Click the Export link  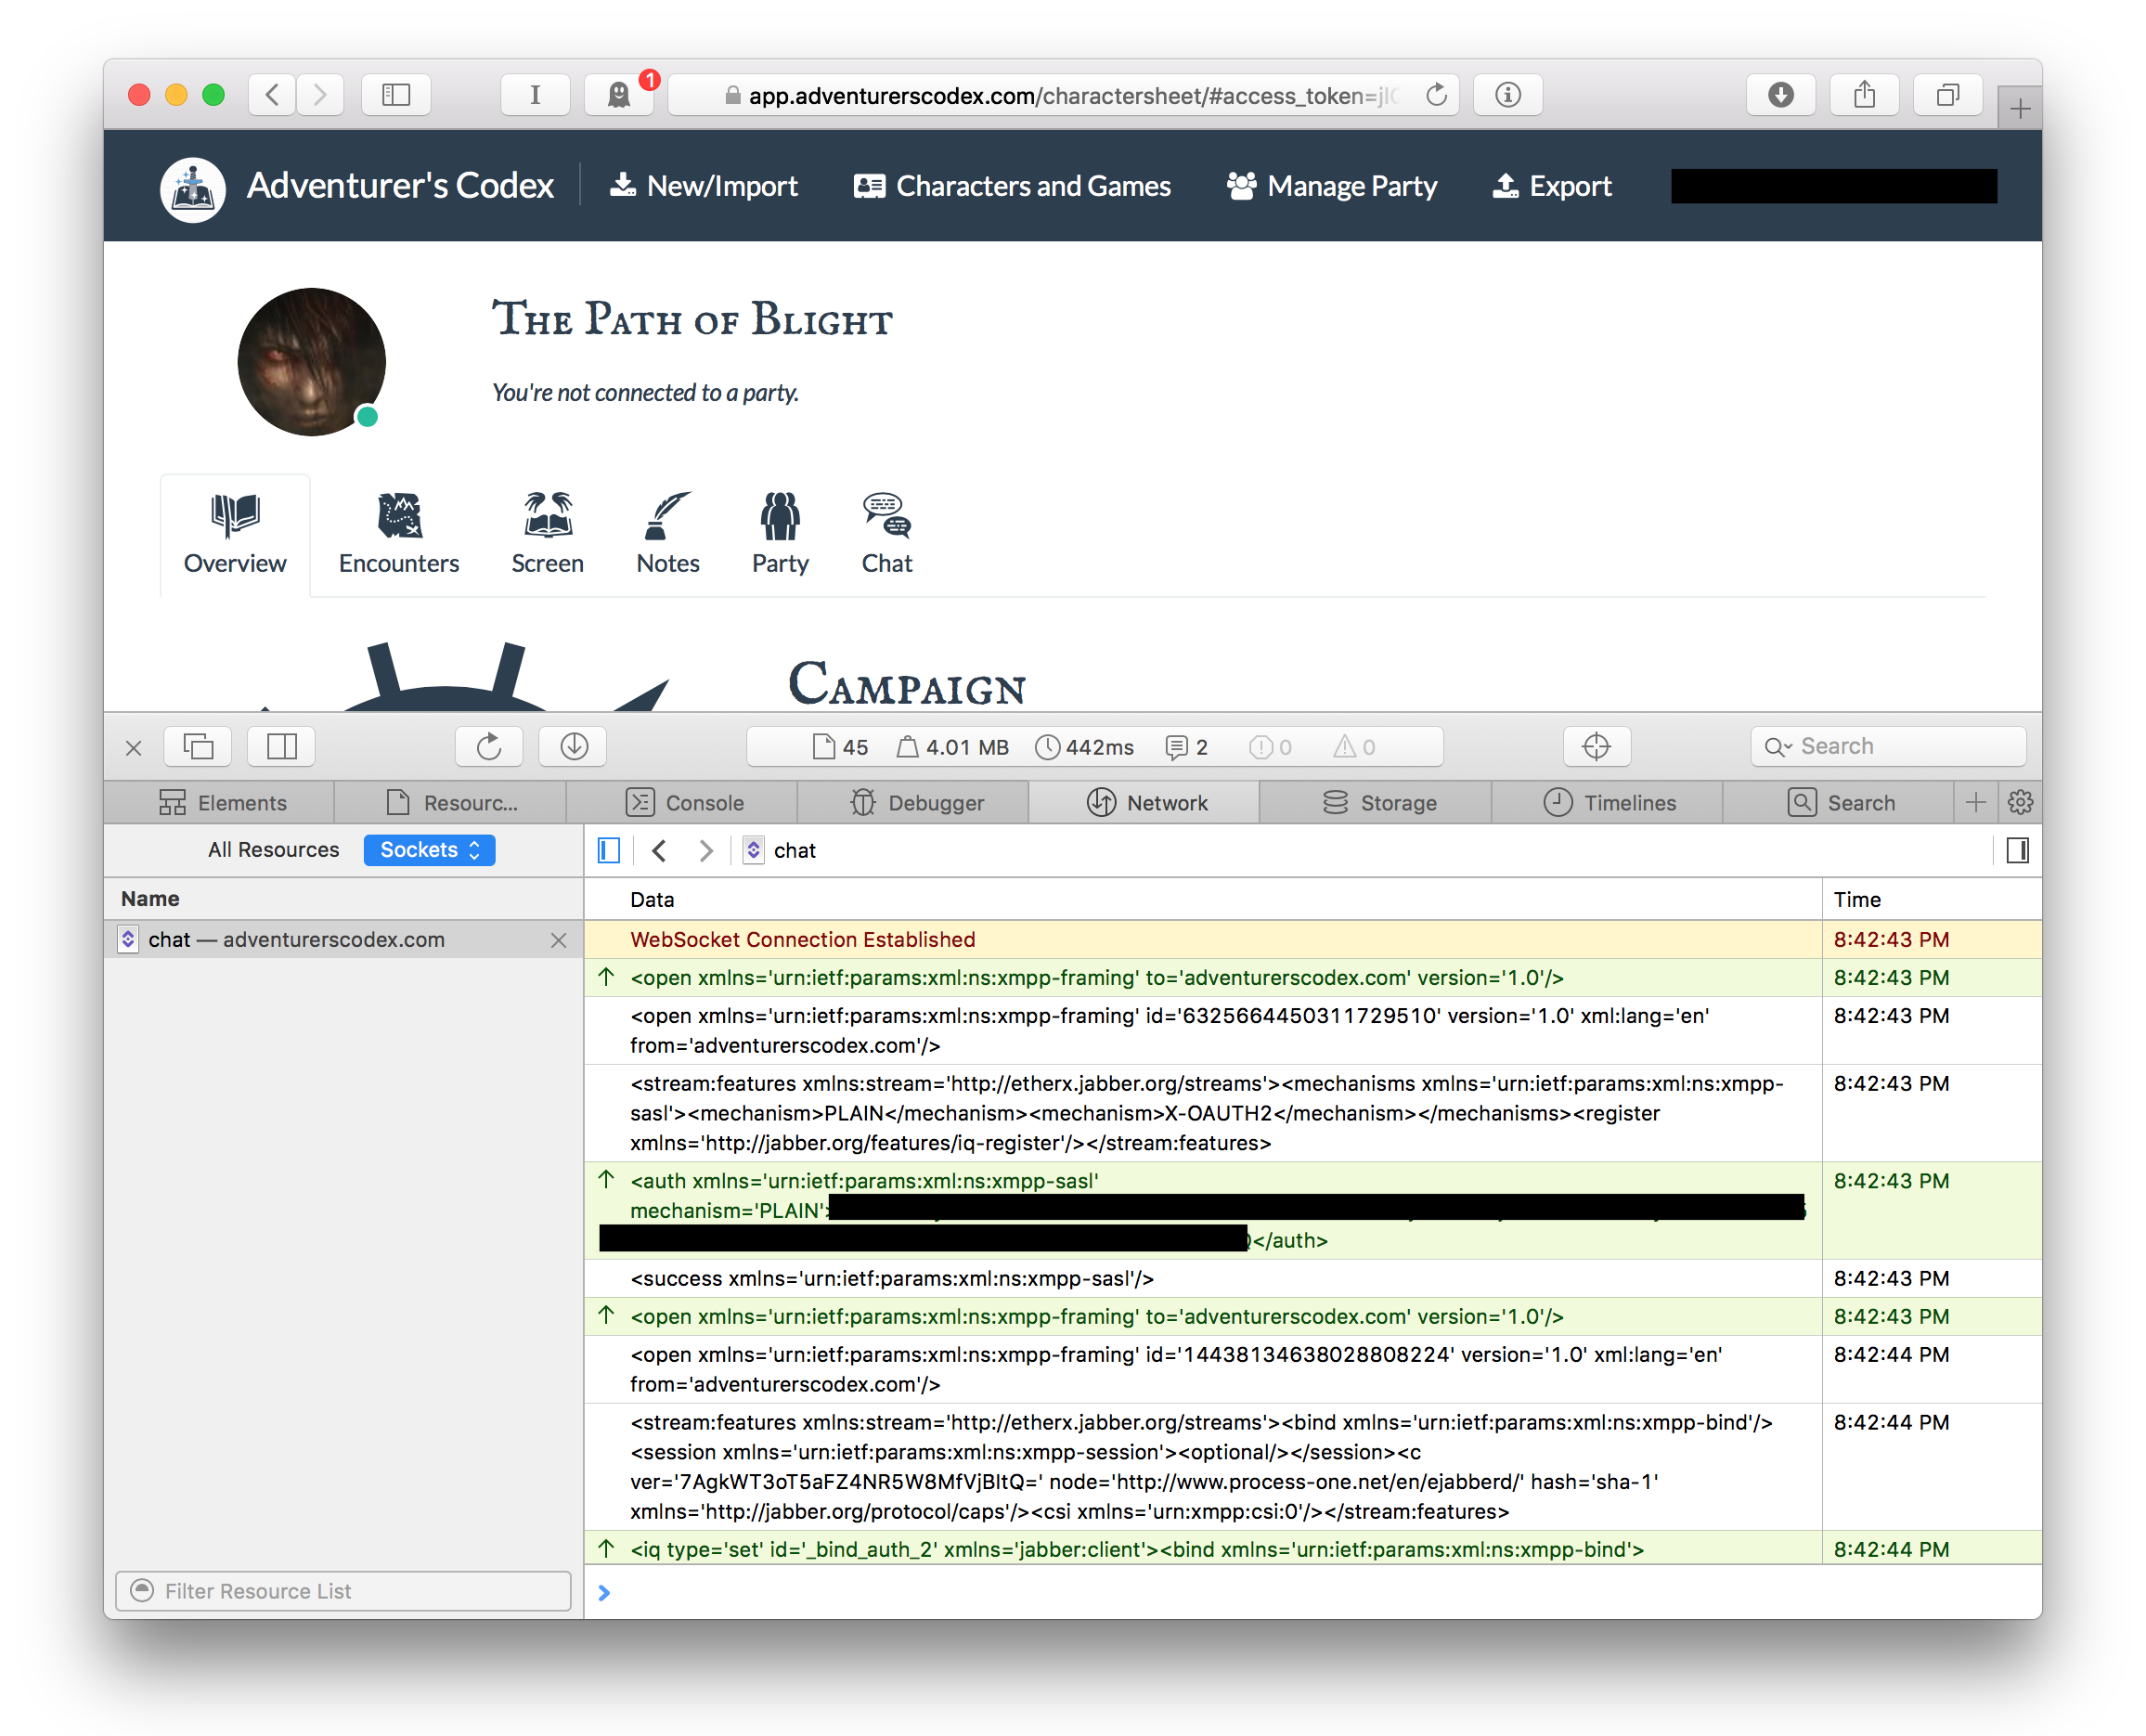point(1551,186)
